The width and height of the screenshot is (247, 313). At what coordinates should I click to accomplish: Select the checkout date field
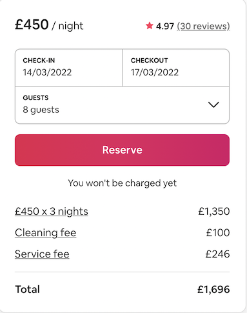176,68
